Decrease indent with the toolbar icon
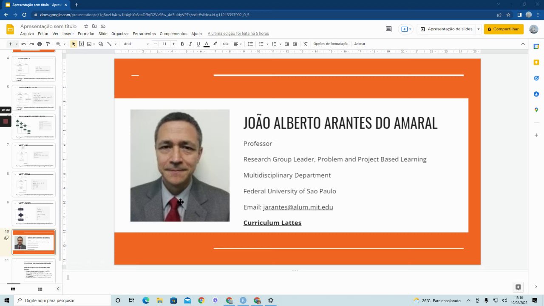This screenshot has height=306, width=544. pos(287,44)
